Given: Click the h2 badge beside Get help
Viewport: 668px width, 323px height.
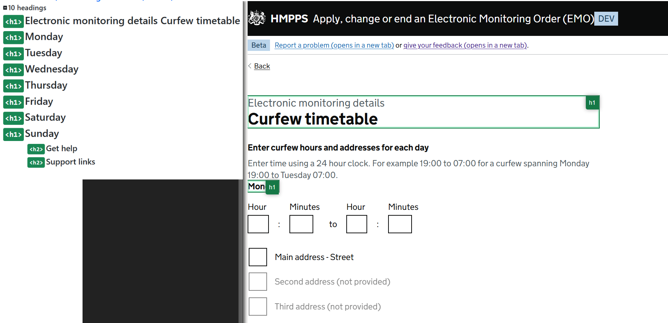Looking at the screenshot, I should click(x=36, y=149).
